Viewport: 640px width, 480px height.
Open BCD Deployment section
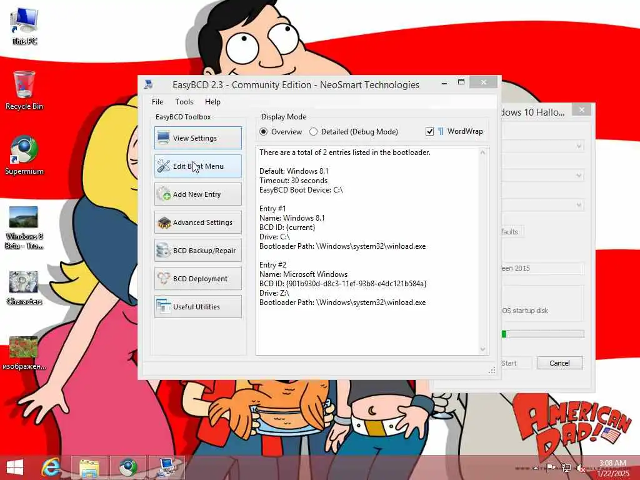pyautogui.click(x=198, y=279)
